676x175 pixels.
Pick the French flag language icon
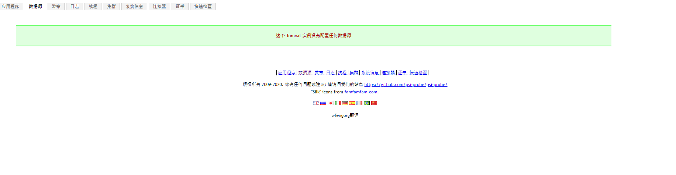[x=359, y=103]
